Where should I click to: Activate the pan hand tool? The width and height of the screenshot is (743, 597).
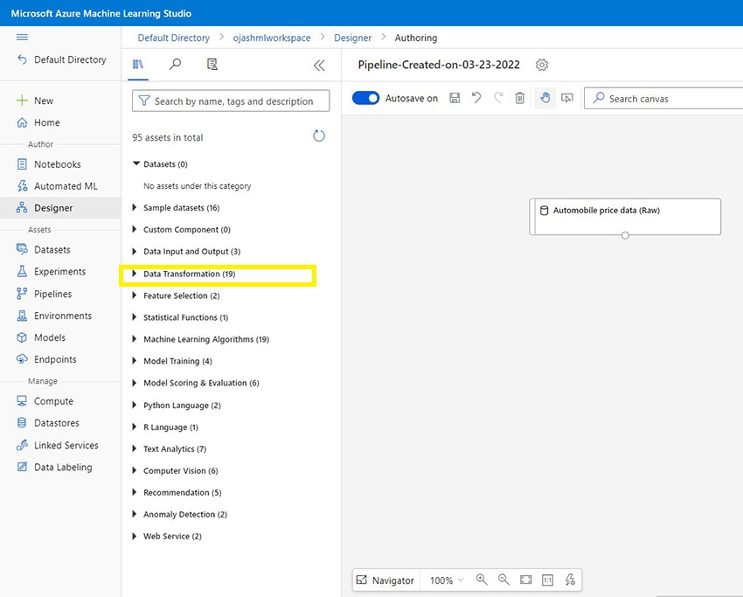coord(545,98)
